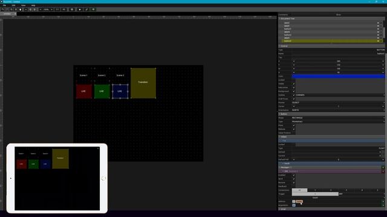Click the pencil-shaped toolbar icon
Image resolution: width=387 pixels, height=217 pixels.
[x=86, y=10]
